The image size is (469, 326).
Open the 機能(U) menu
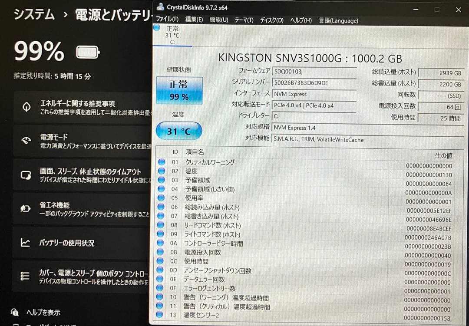(220, 20)
